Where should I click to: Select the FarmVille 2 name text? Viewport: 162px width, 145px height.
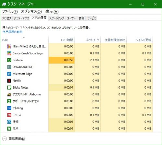tap(29, 47)
